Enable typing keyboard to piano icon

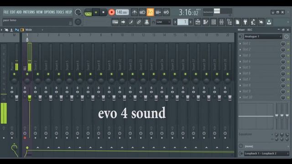click(115, 22)
